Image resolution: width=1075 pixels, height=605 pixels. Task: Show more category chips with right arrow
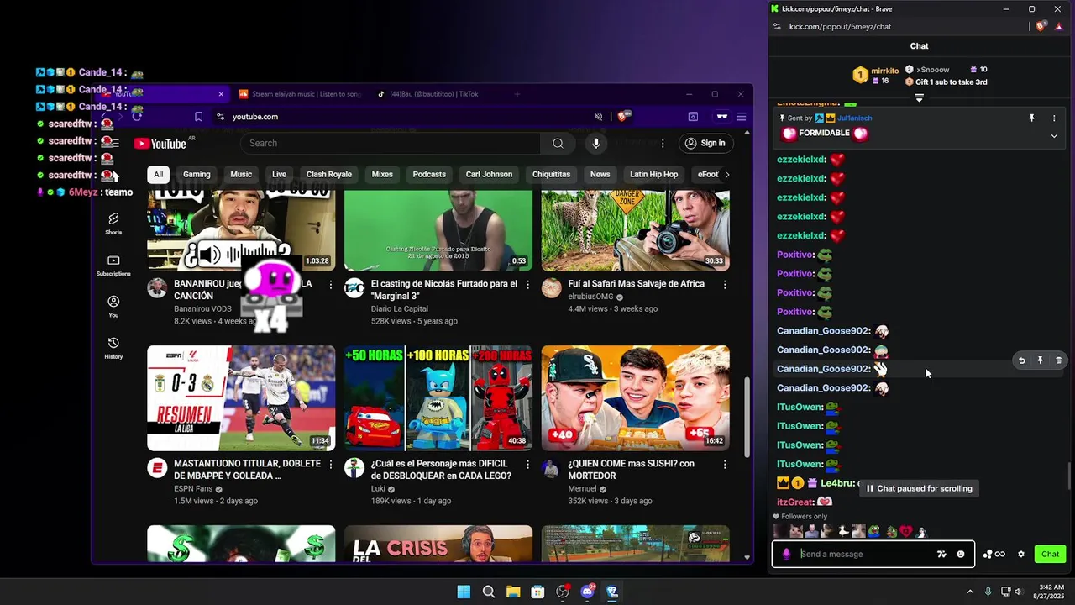[x=726, y=174]
